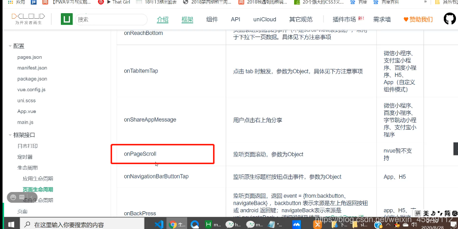
Task: Open 日志打印 in sidebar
Action: [x=27, y=146]
